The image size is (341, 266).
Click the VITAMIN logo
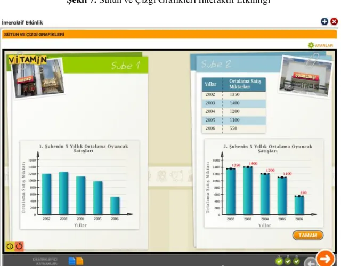coord(28,60)
